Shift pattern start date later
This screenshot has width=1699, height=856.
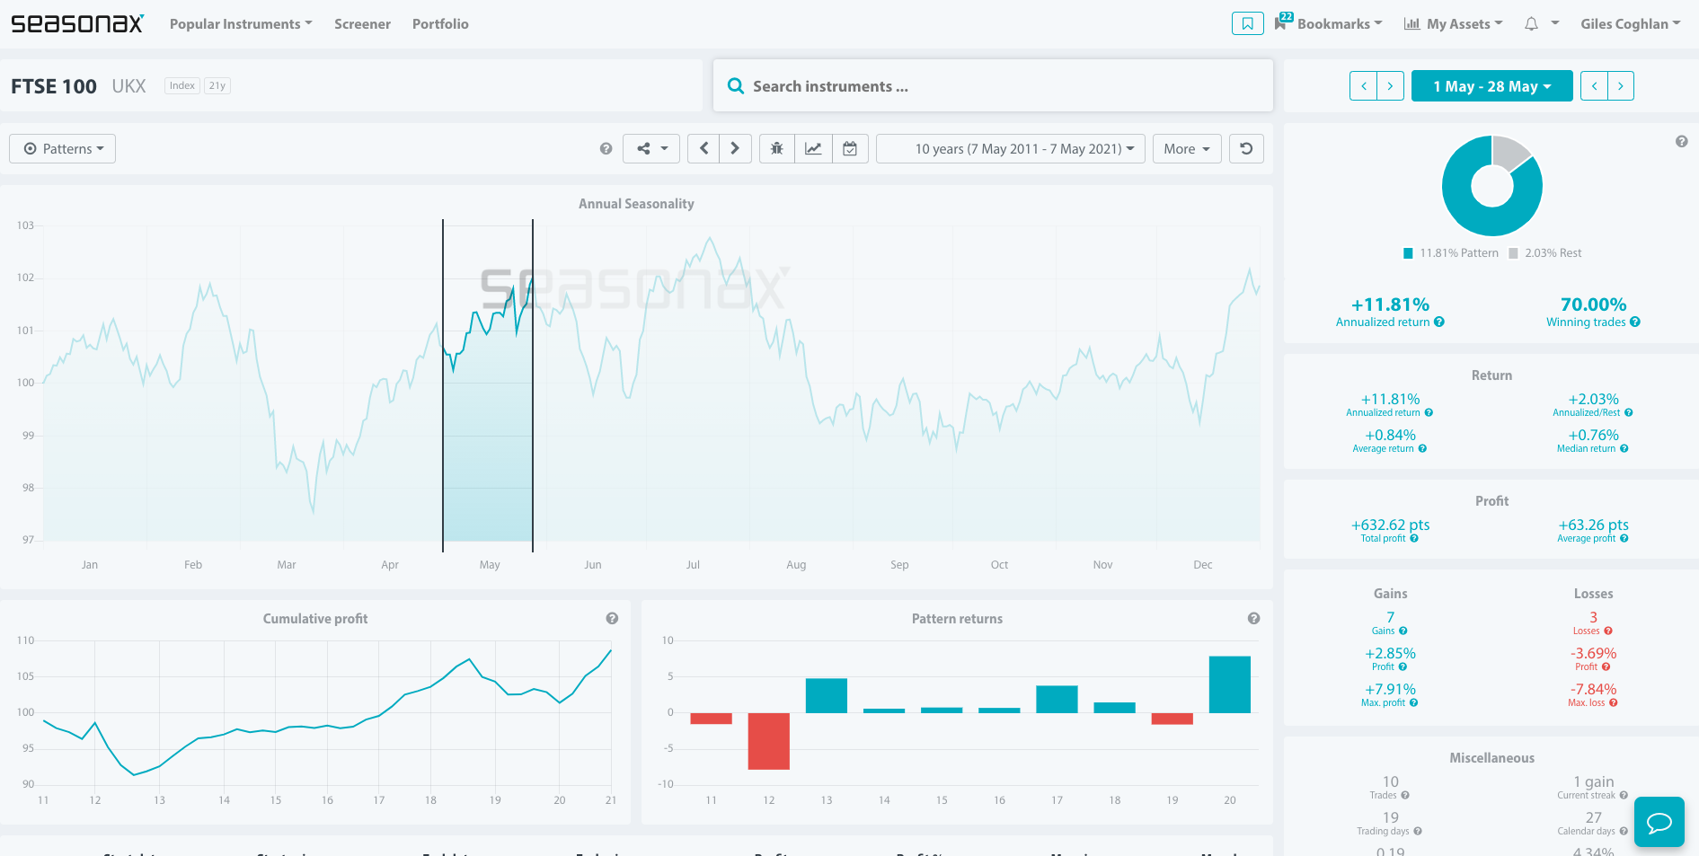tap(1390, 86)
